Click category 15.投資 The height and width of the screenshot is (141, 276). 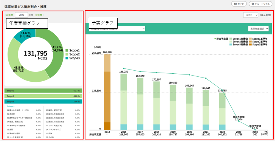(x=49, y=133)
